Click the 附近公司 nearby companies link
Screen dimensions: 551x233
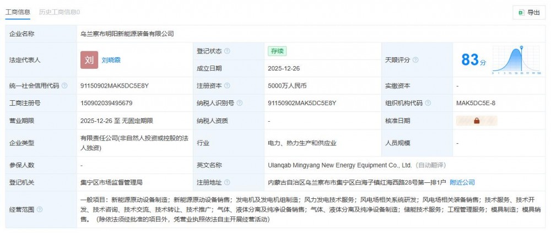click(462, 182)
